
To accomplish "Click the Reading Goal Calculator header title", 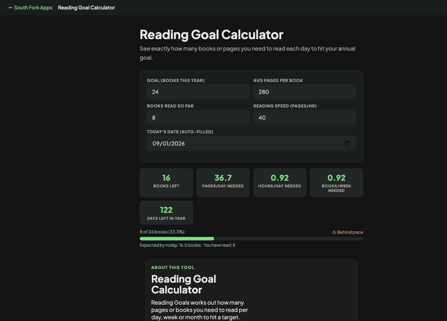I will click(x=86, y=7).
